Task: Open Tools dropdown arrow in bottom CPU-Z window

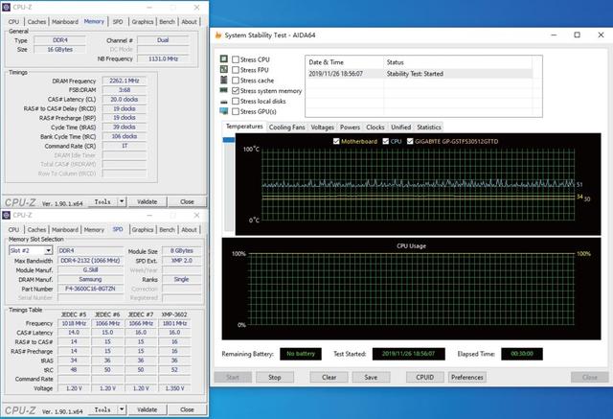Action: (x=122, y=409)
